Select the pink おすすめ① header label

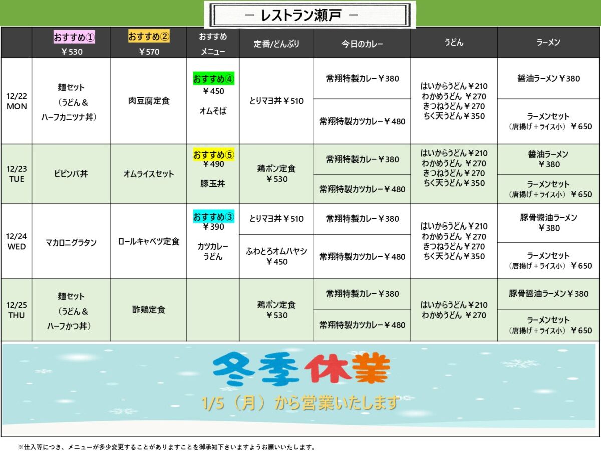[x=74, y=37]
